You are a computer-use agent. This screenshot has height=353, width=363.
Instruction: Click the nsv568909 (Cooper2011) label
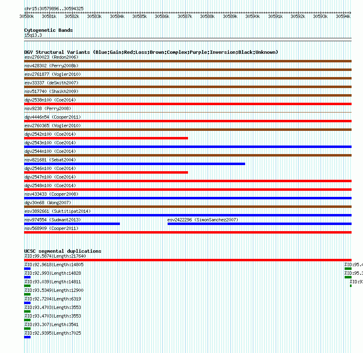[x=51, y=228]
